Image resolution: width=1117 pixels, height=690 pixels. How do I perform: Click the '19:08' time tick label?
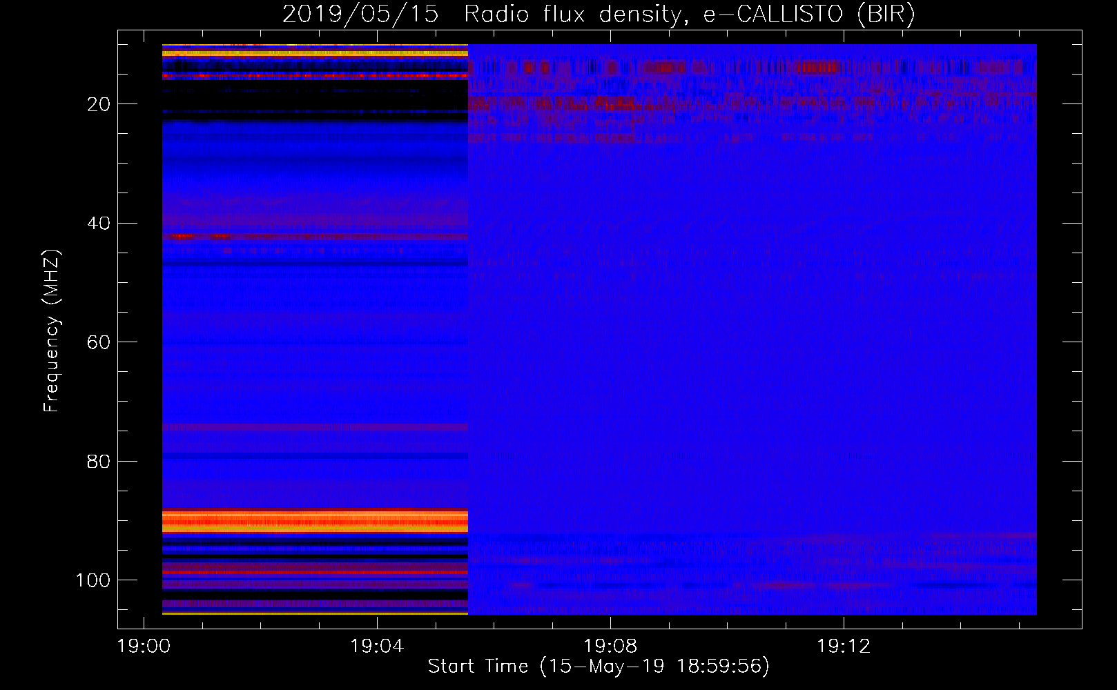click(610, 647)
